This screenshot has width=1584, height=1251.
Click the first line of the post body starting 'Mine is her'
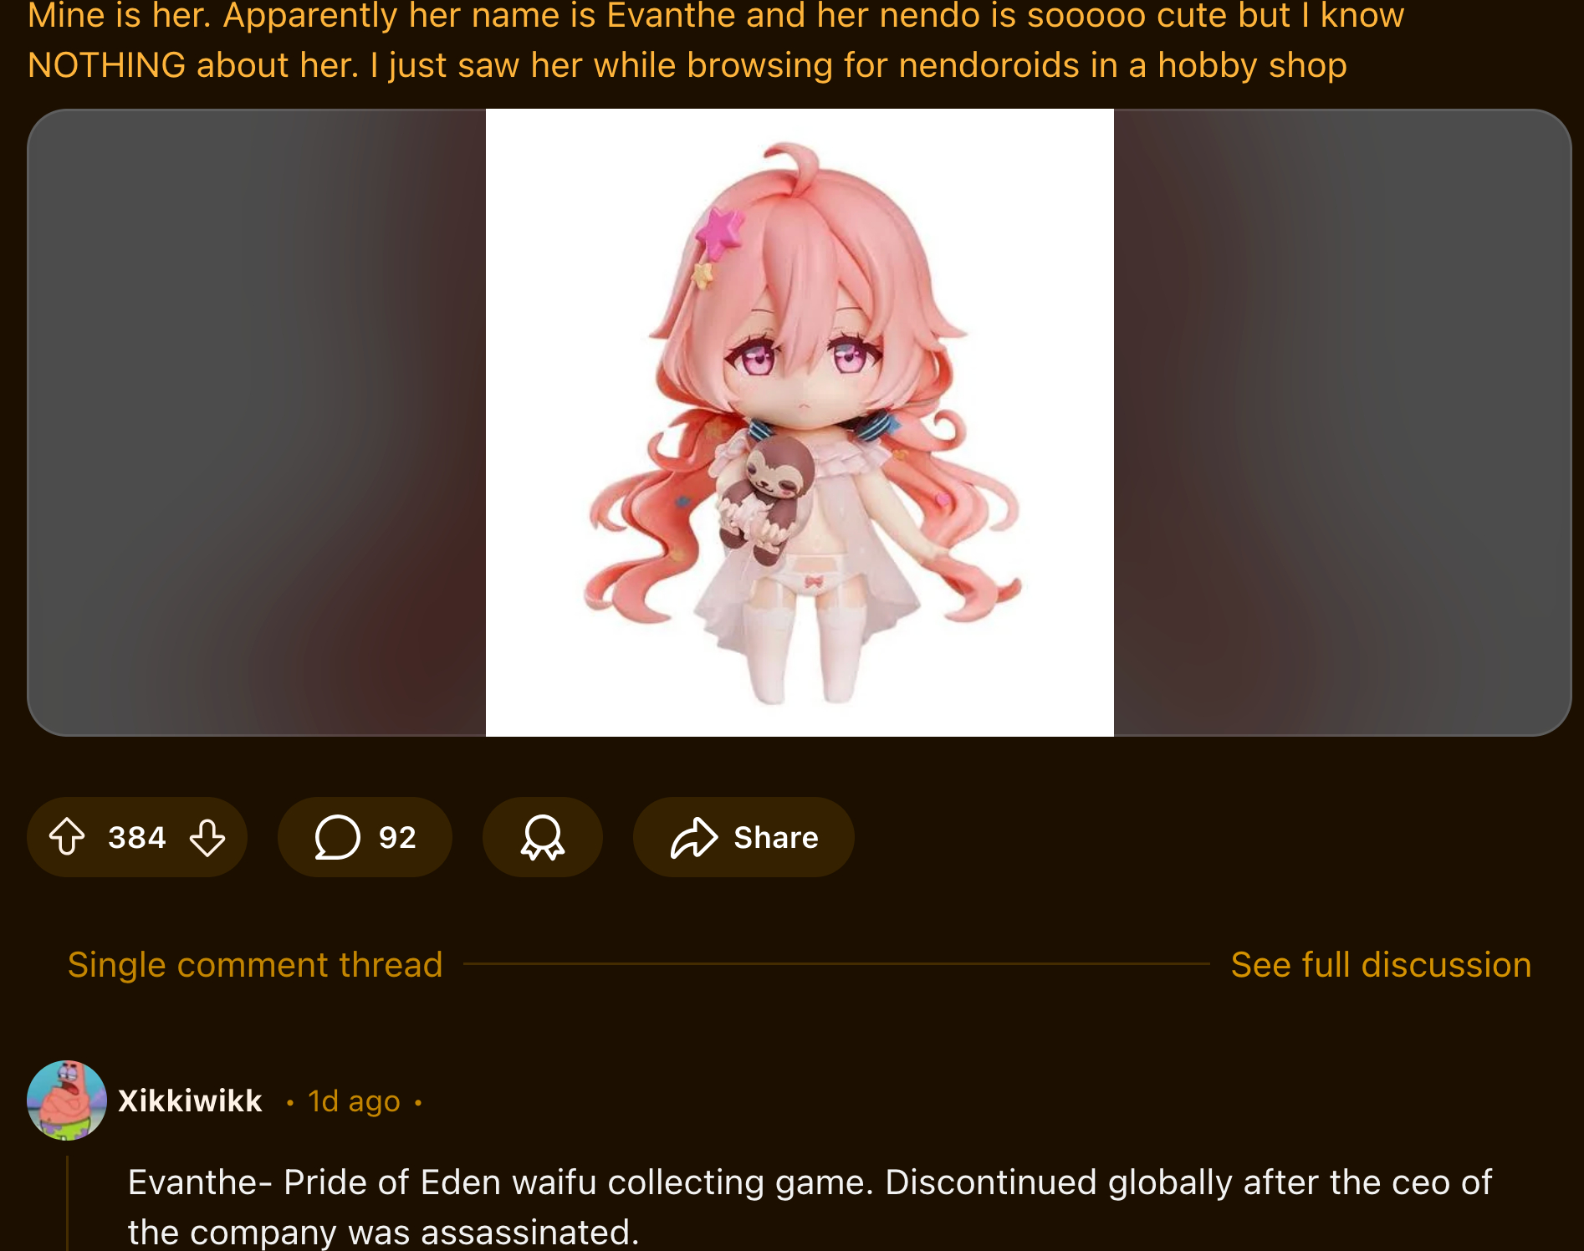coord(716,16)
